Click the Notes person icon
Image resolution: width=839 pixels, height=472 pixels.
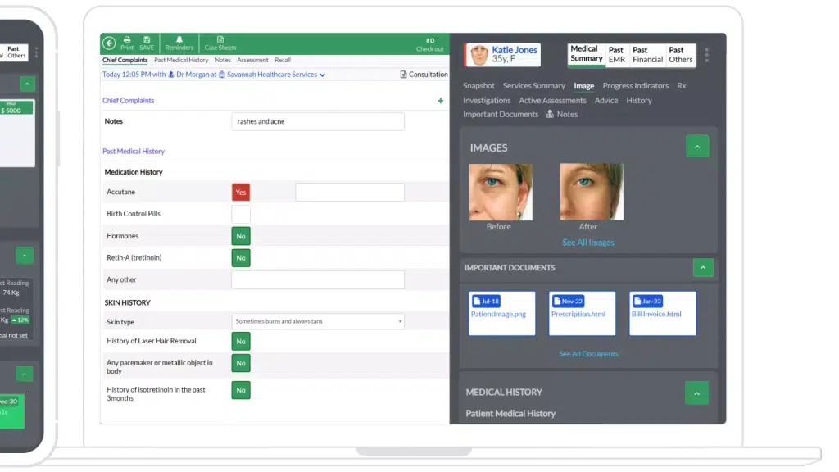tap(550, 114)
